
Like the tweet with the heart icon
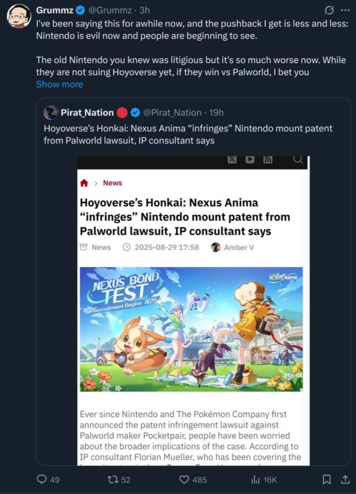[184, 479]
